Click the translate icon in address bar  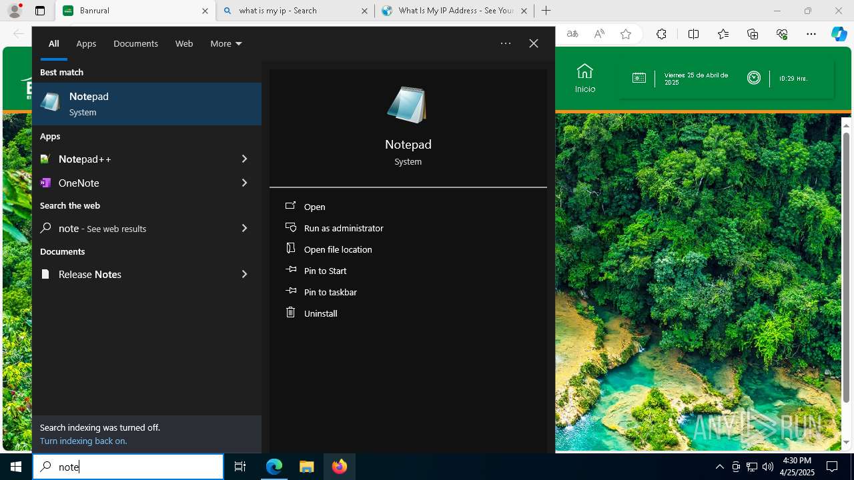(x=572, y=34)
